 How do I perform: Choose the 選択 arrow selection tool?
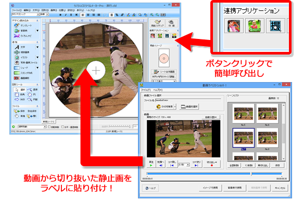(20, 90)
